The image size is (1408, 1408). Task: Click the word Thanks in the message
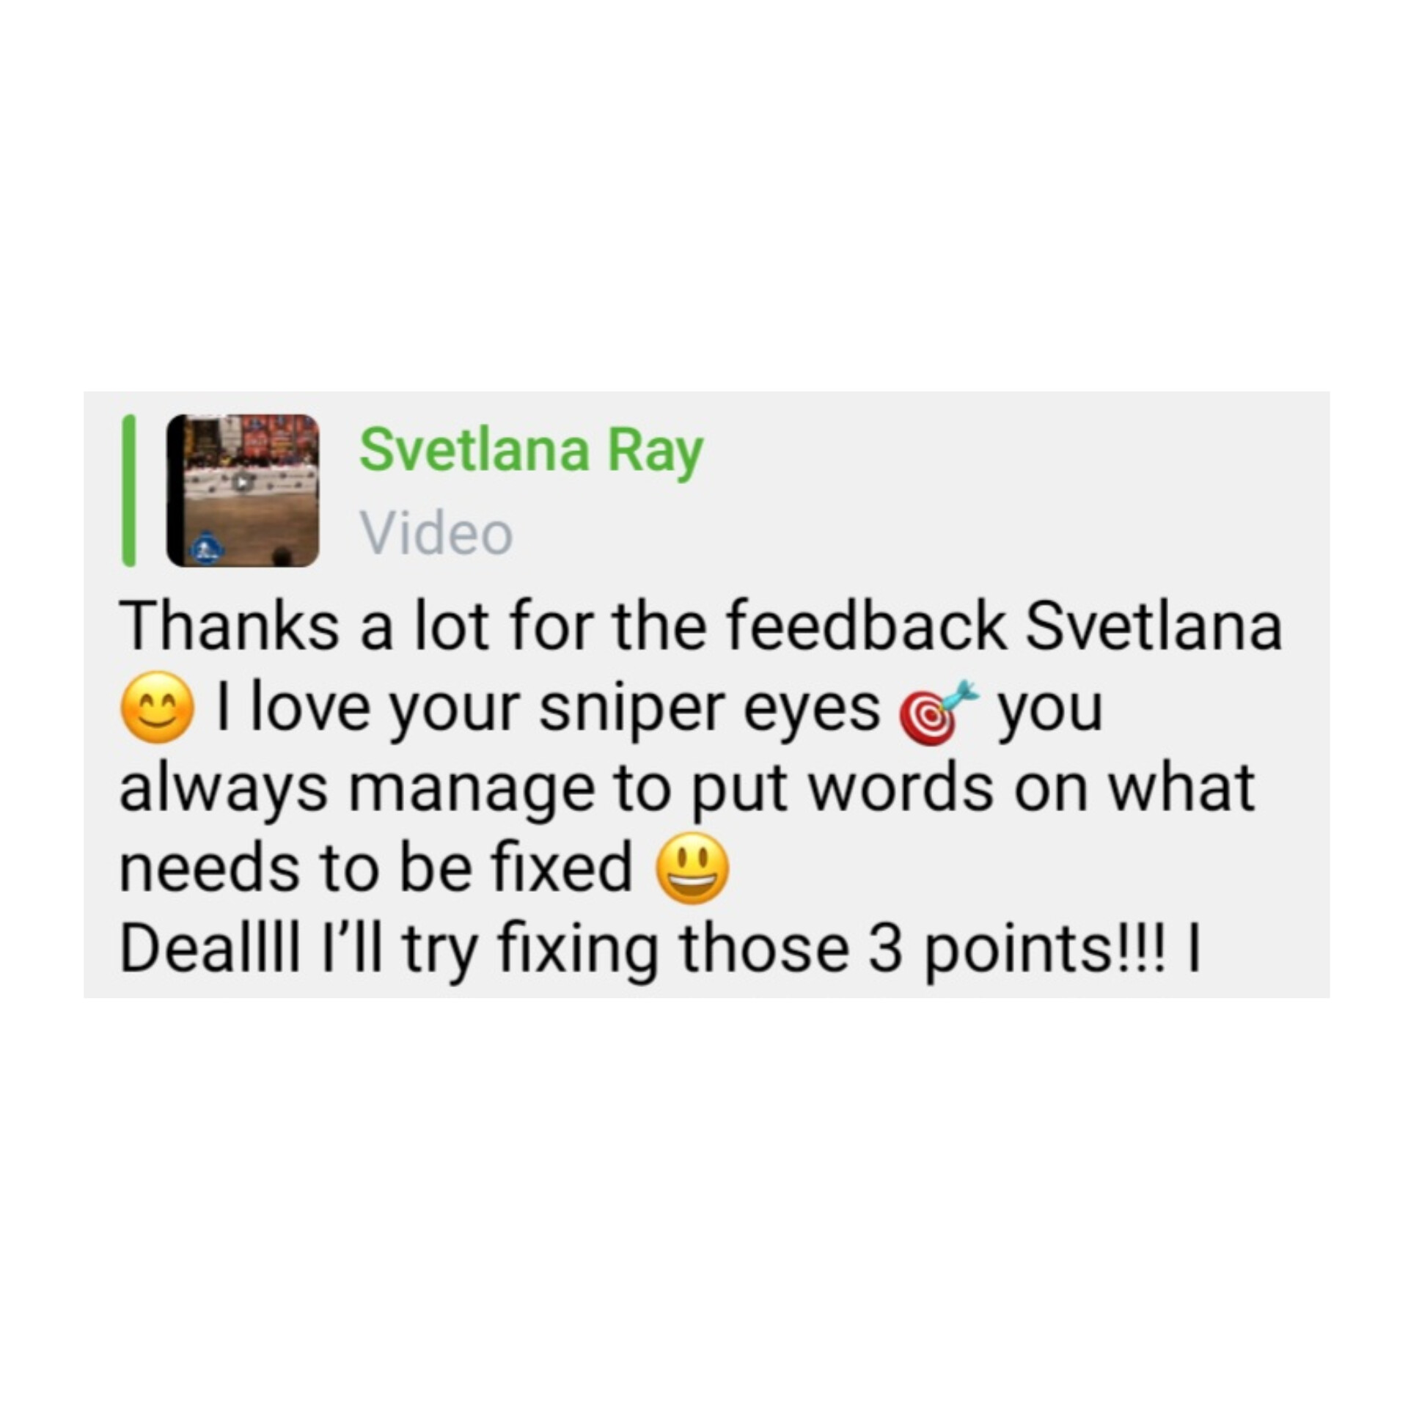[230, 628]
